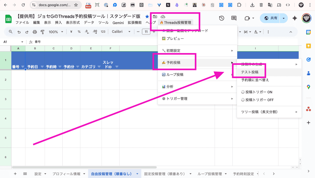Screen dimensions: 315x178
Task: Collapse the menus with toolbar chevron
Action: coord(291,32)
